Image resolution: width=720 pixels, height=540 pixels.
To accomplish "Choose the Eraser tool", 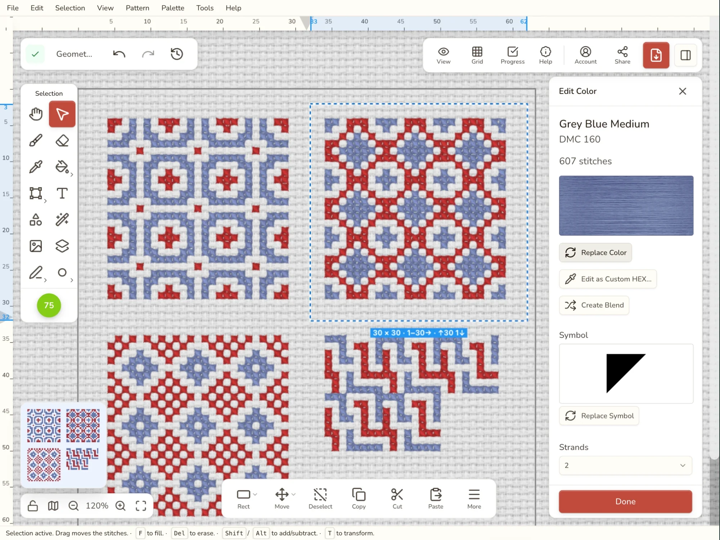I will [x=62, y=141].
